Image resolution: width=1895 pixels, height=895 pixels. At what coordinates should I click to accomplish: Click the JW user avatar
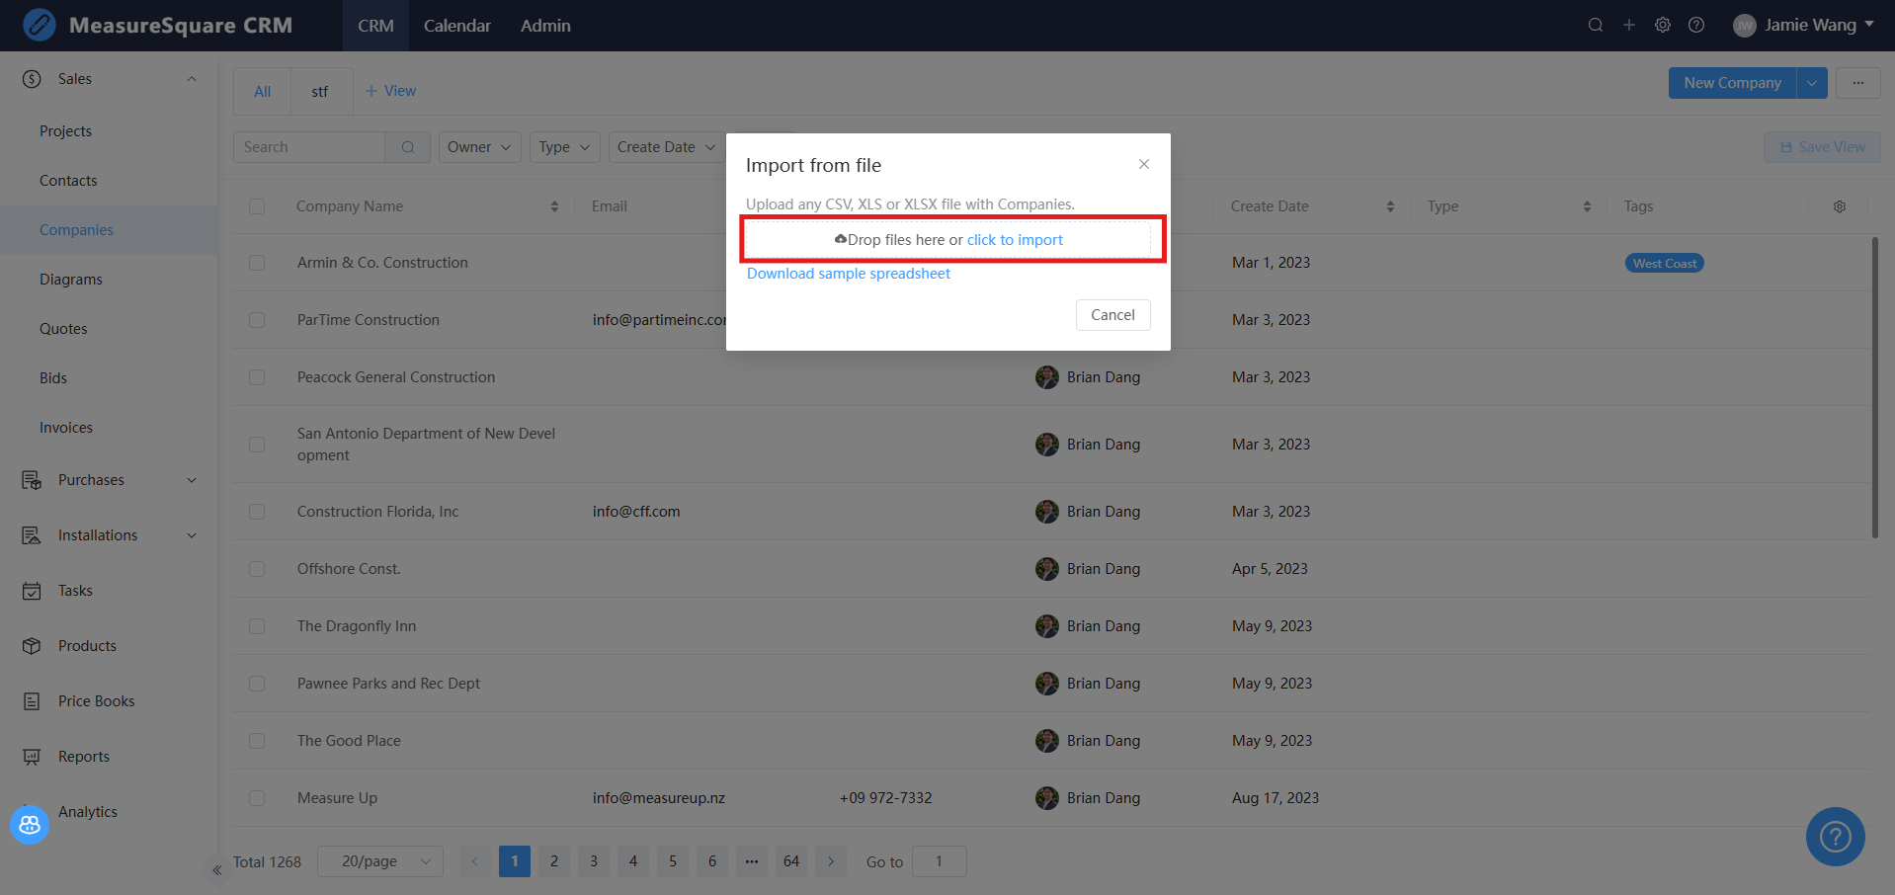(x=1745, y=26)
